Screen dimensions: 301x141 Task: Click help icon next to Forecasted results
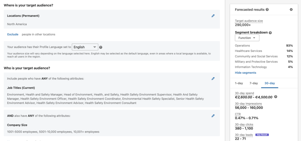tap(267, 10)
